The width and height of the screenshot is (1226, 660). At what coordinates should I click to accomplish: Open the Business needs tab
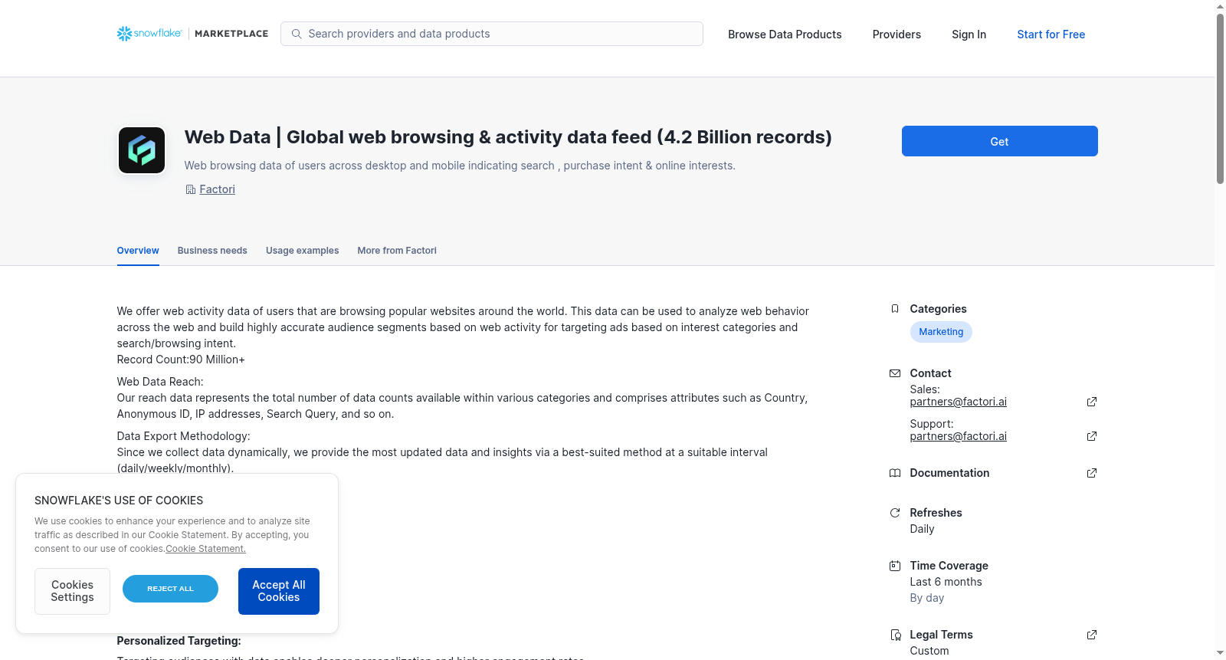point(212,251)
